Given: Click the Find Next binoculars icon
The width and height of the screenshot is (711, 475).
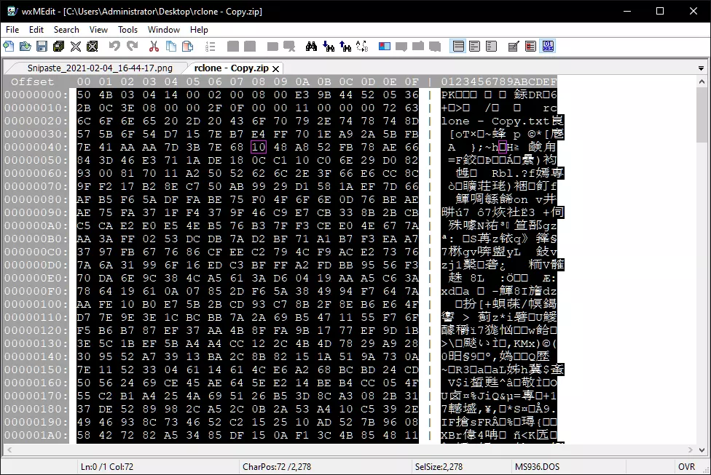Looking at the screenshot, I should pos(329,46).
